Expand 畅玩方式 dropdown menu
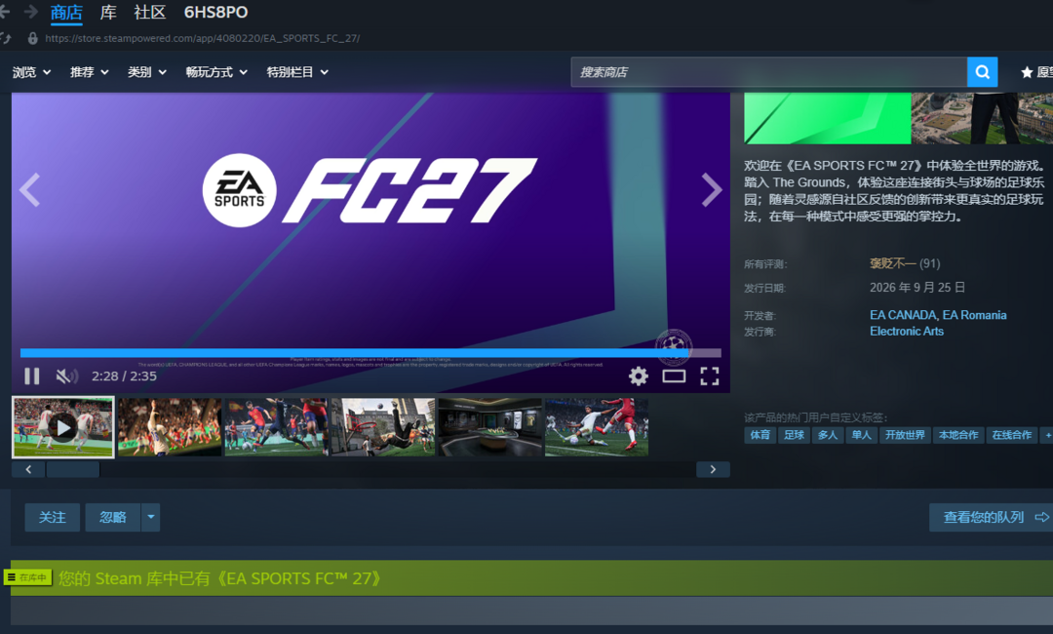 tap(216, 72)
